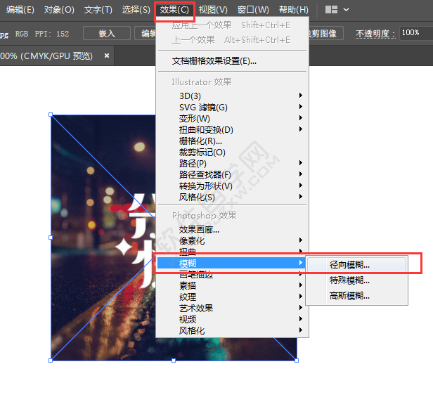433x409 pixels.
Task: Open the SVG 滤镜(G) submenu
Action: tap(232, 107)
